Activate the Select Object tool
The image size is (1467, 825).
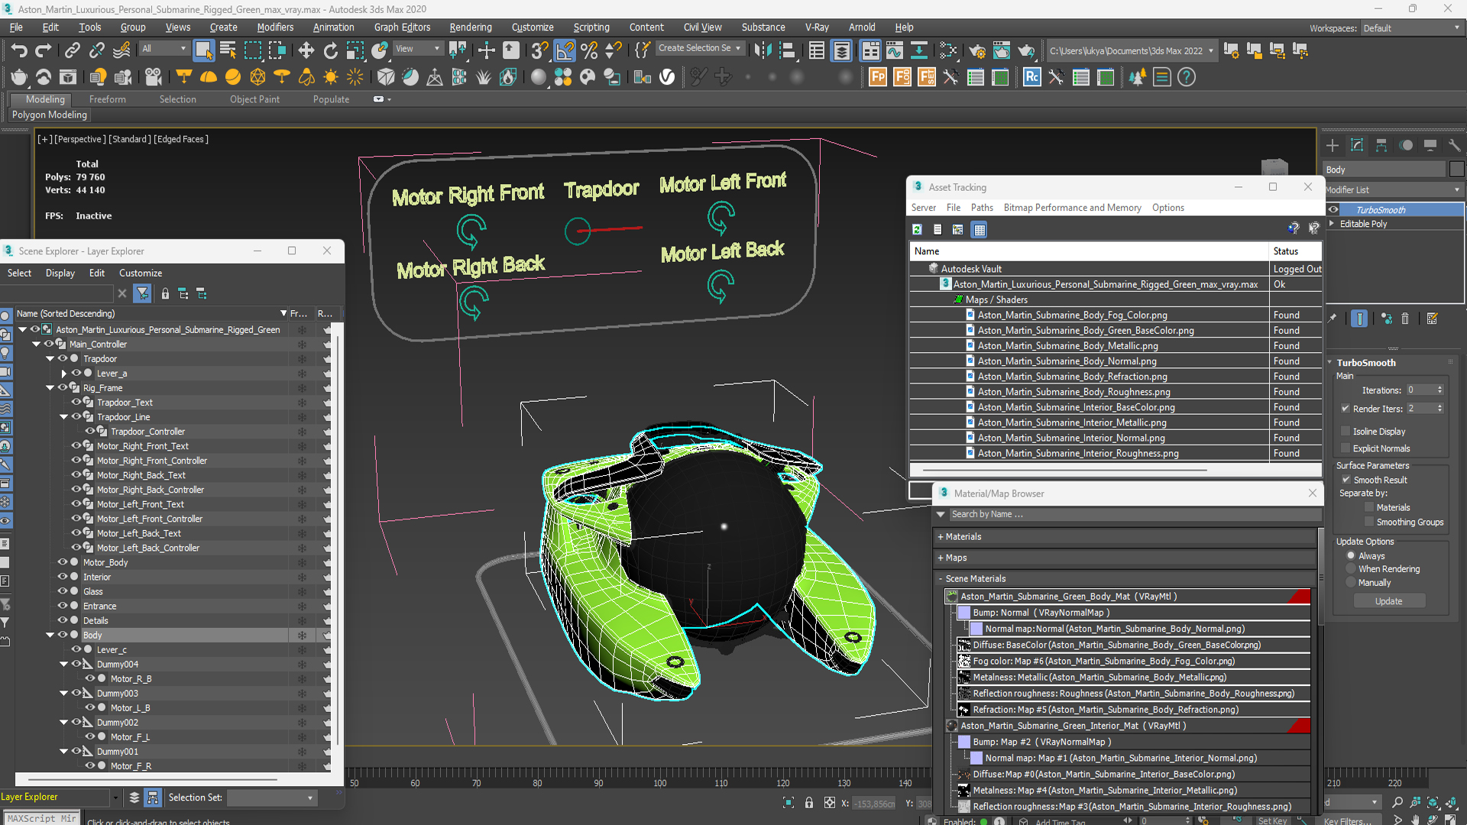point(203,50)
